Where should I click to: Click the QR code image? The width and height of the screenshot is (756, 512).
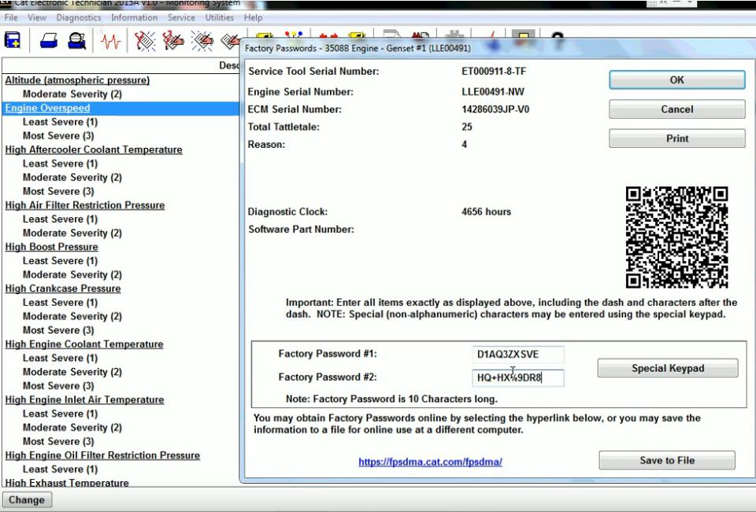pos(676,237)
